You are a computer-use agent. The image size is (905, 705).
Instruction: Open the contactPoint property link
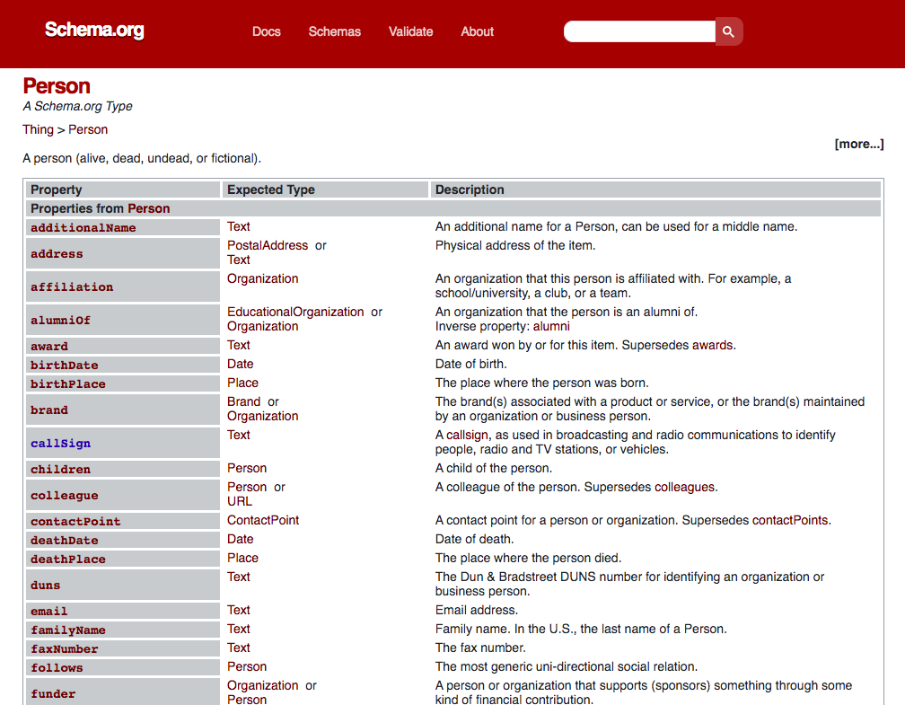point(75,522)
